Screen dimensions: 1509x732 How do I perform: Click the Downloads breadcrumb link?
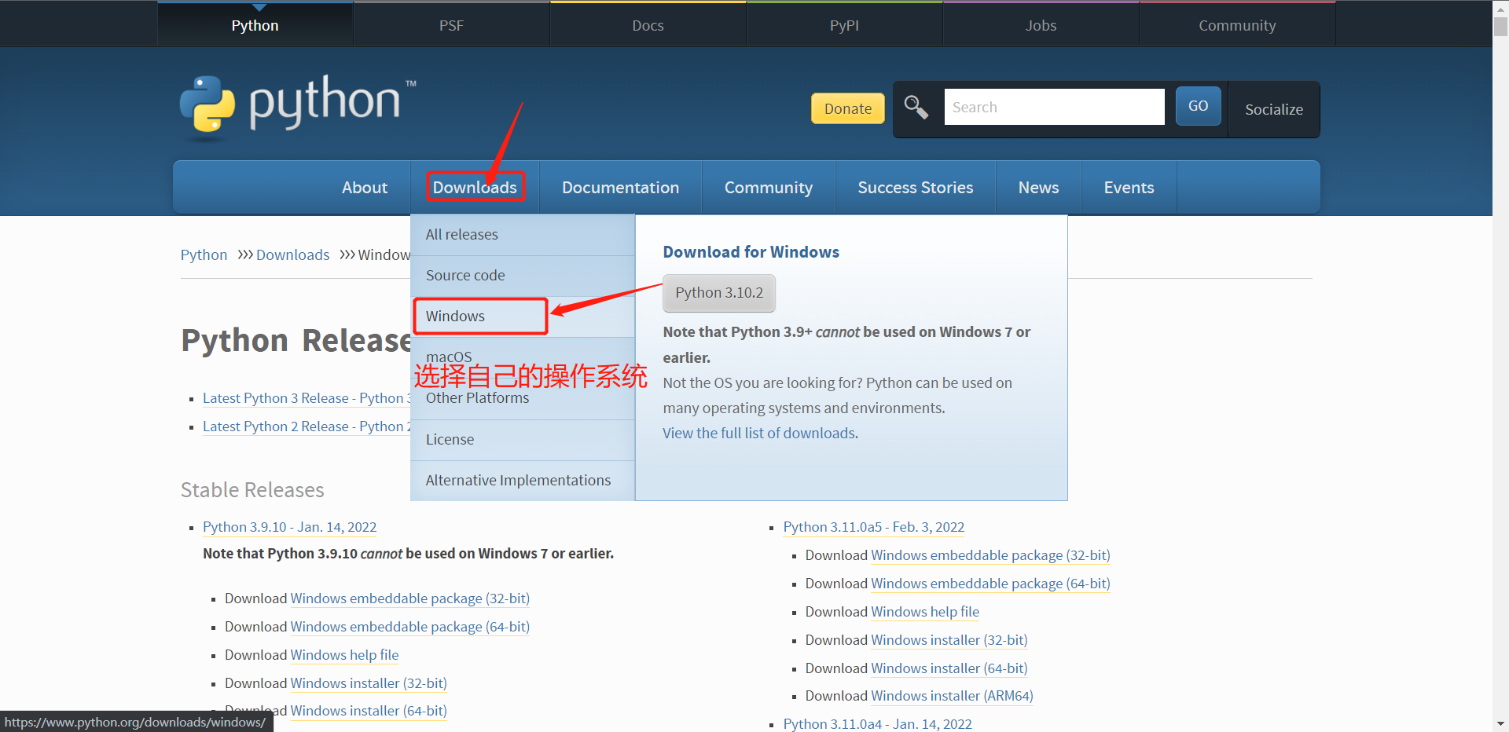292,255
